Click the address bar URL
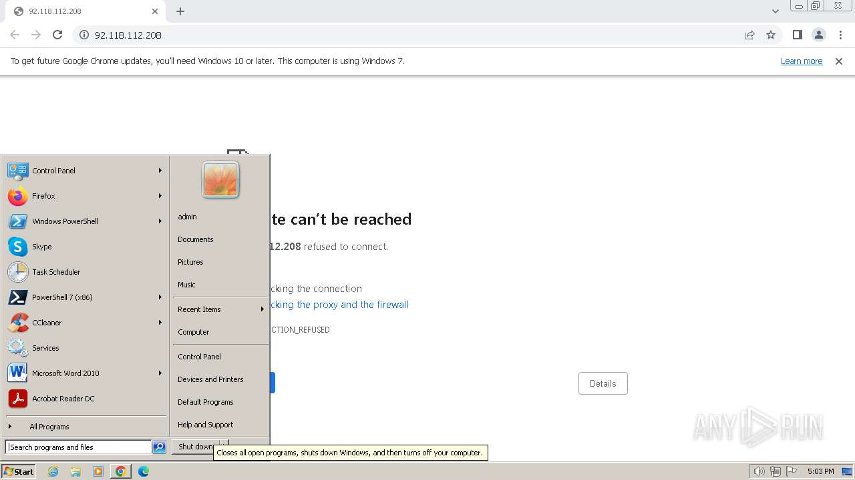The width and height of the screenshot is (855, 480). tap(128, 35)
